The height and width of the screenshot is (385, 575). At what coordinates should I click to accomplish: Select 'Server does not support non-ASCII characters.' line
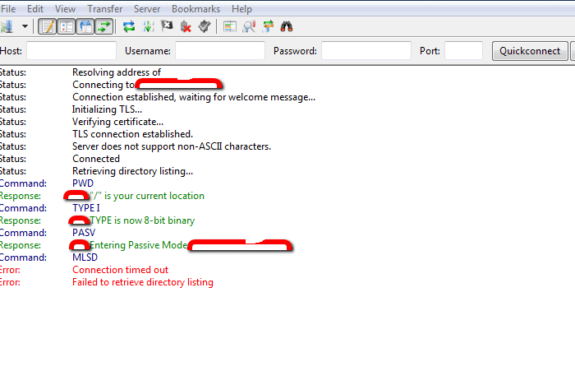click(x=172, y=146)
